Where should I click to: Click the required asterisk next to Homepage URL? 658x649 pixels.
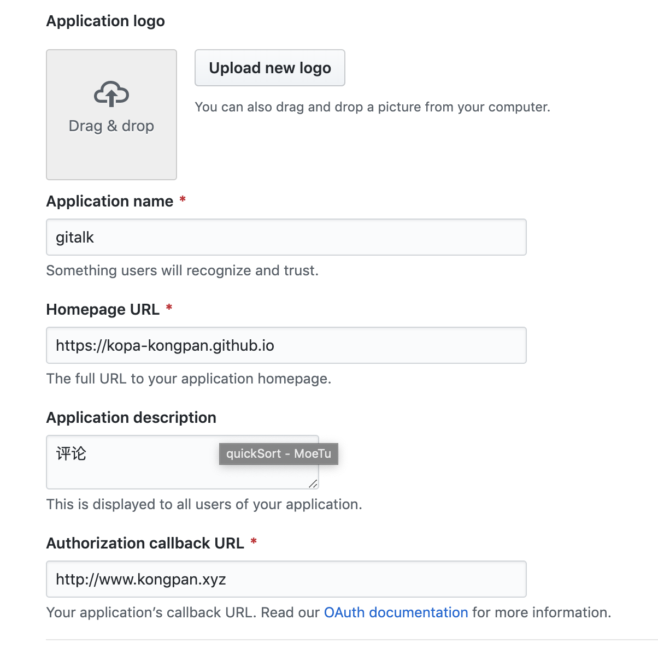(168, 308)
